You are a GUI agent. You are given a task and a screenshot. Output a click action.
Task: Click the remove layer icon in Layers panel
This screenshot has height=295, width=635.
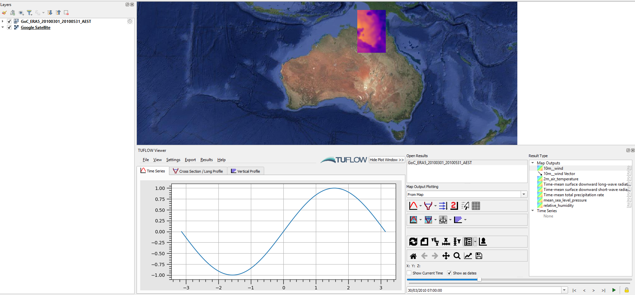point(66,13)
